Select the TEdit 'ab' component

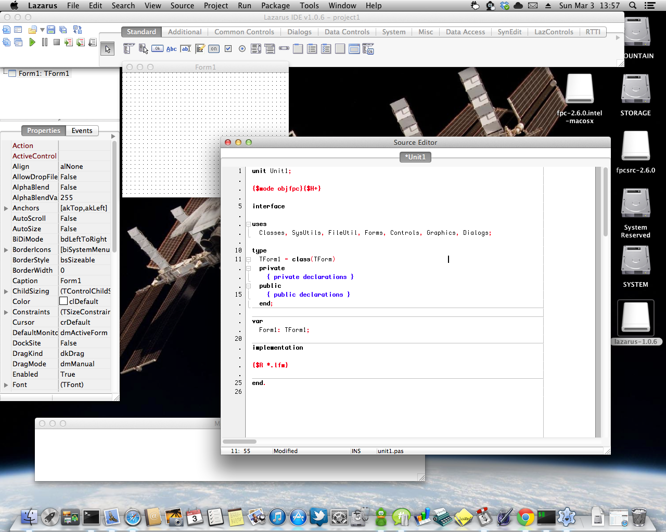[186, 49]
